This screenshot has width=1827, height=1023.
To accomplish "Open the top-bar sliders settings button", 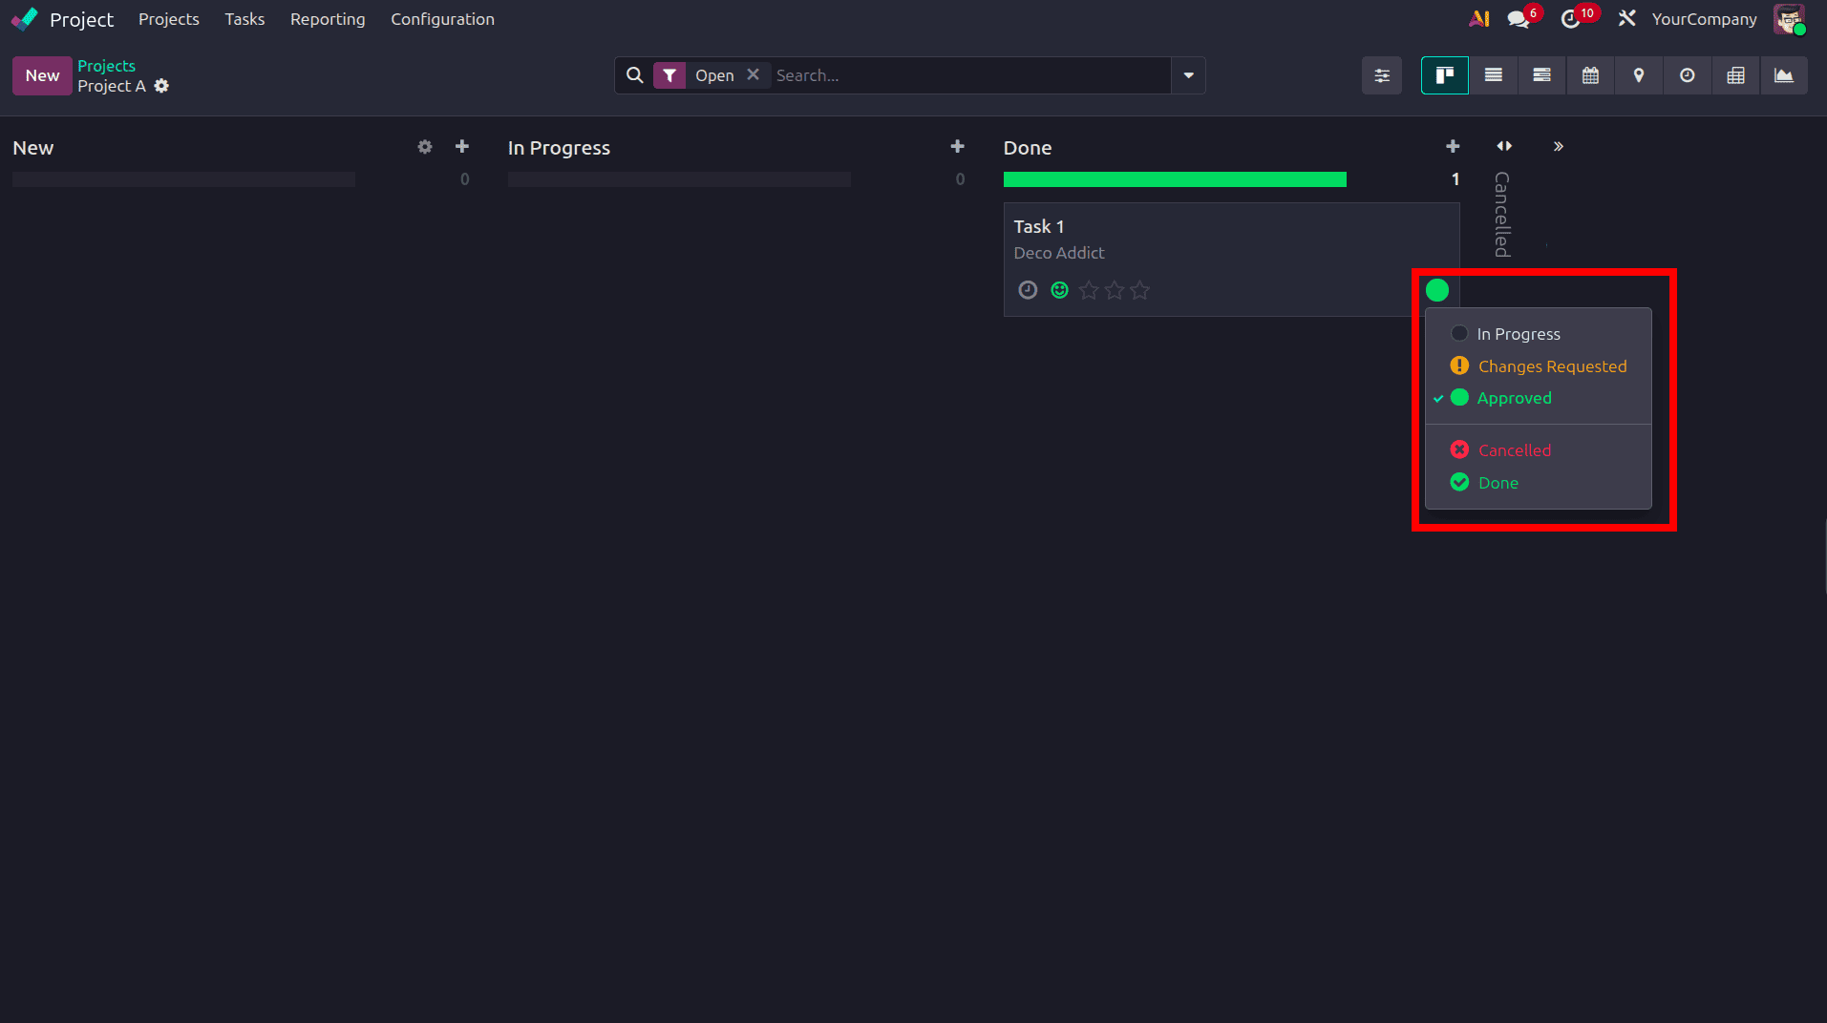I will coord(1382,75).
